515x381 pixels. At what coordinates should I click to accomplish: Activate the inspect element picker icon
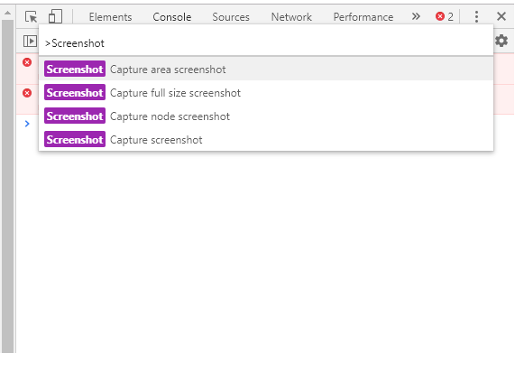(x=31, y=16)
